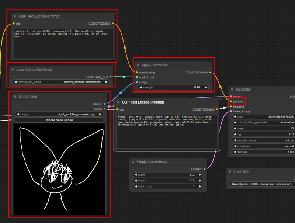Screen dimensions: 295x223
Task: Open the control_net_name selector showing control_scribble.safetensors
Action: click(60, 82)
